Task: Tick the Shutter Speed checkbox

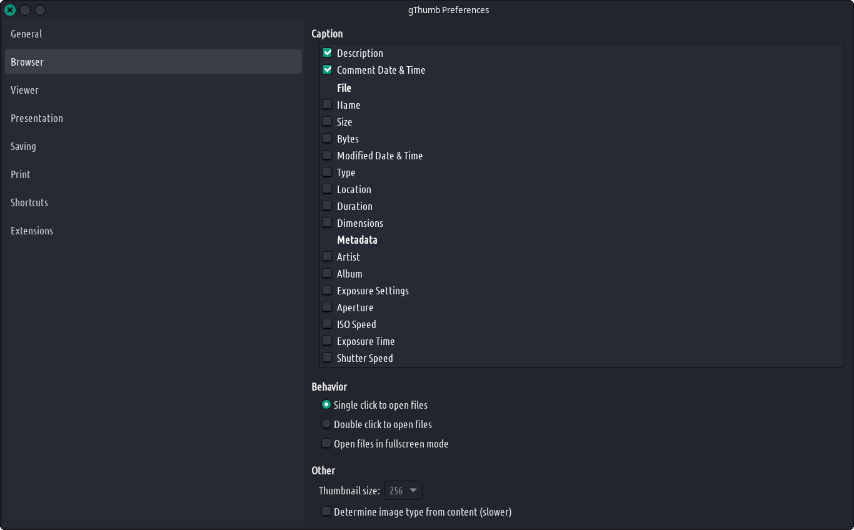Action: pyautogui.click(x=327, y=357)
